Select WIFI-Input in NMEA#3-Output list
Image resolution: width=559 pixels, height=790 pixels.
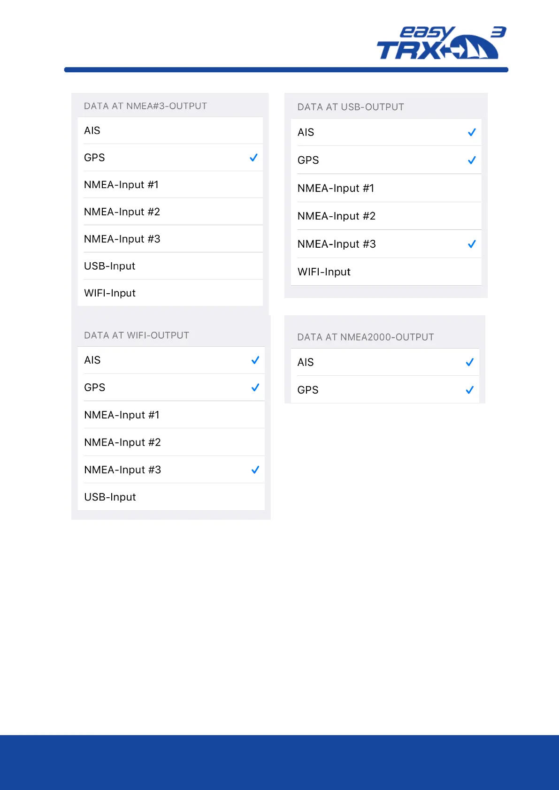click(x=170, y=293)
